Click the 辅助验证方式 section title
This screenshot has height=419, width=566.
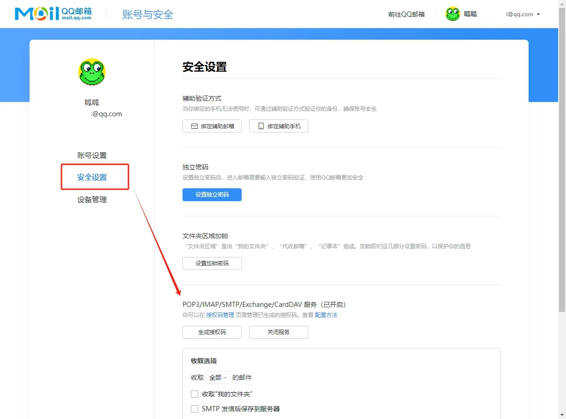(202, 98)
